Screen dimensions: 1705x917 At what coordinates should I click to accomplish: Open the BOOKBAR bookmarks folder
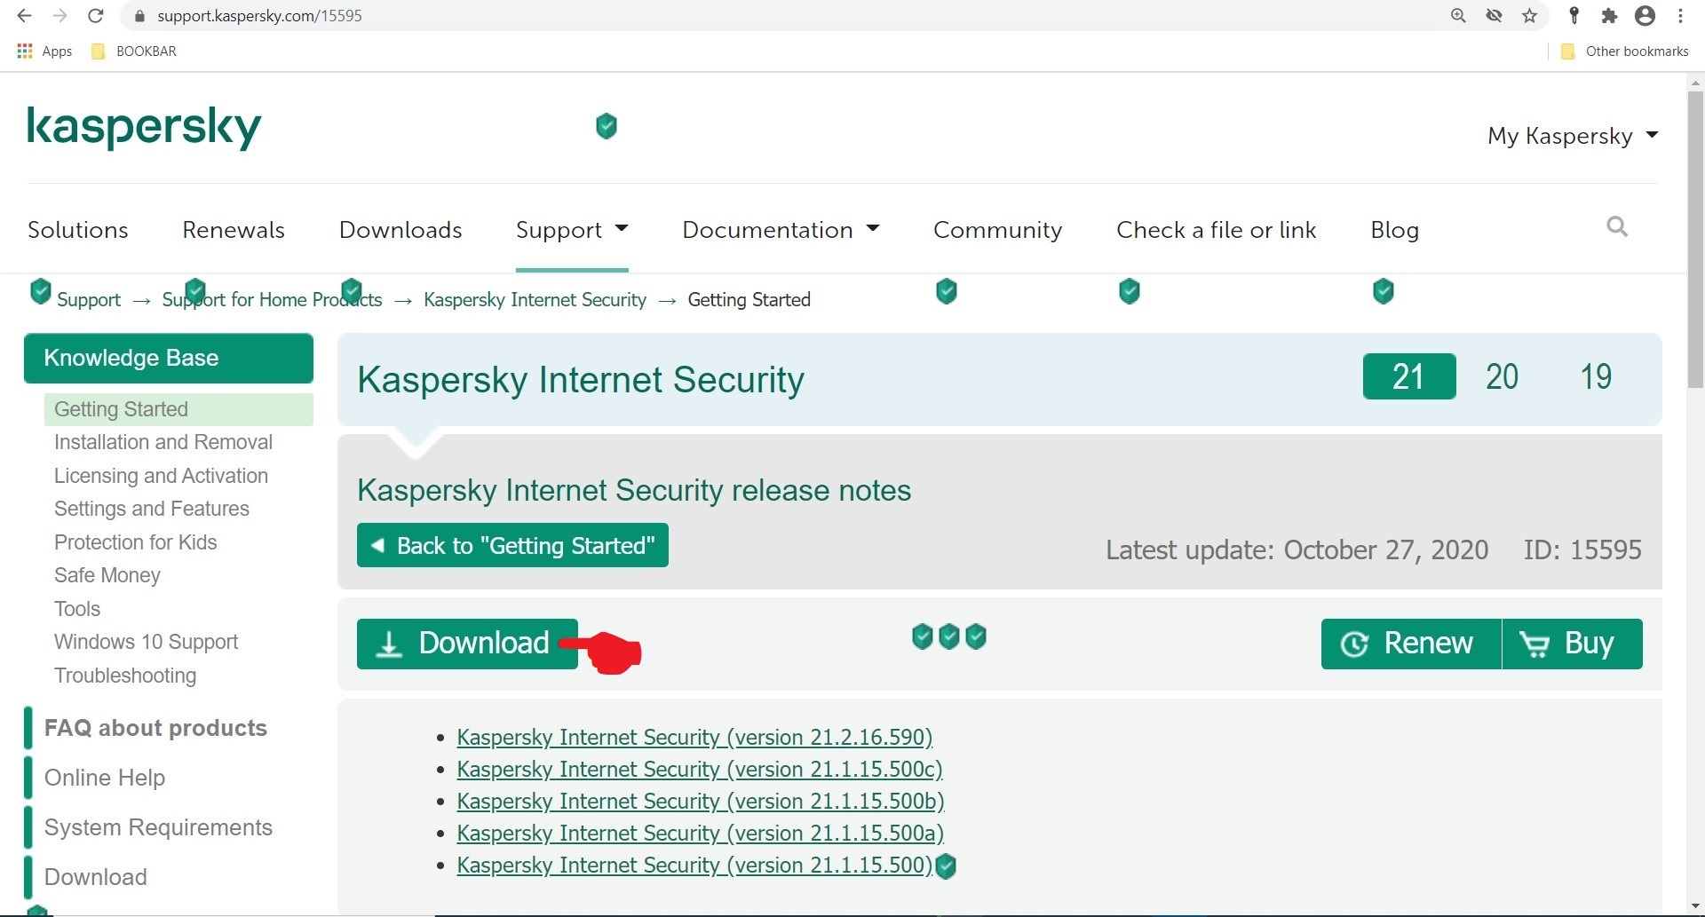click(134, 51)
